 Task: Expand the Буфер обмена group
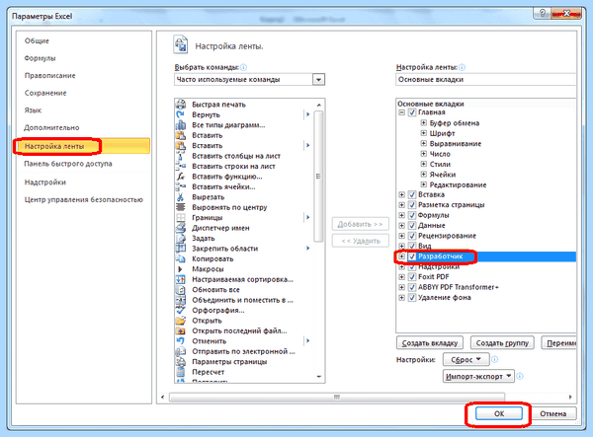pyautogui.click(x=424, y=122)
